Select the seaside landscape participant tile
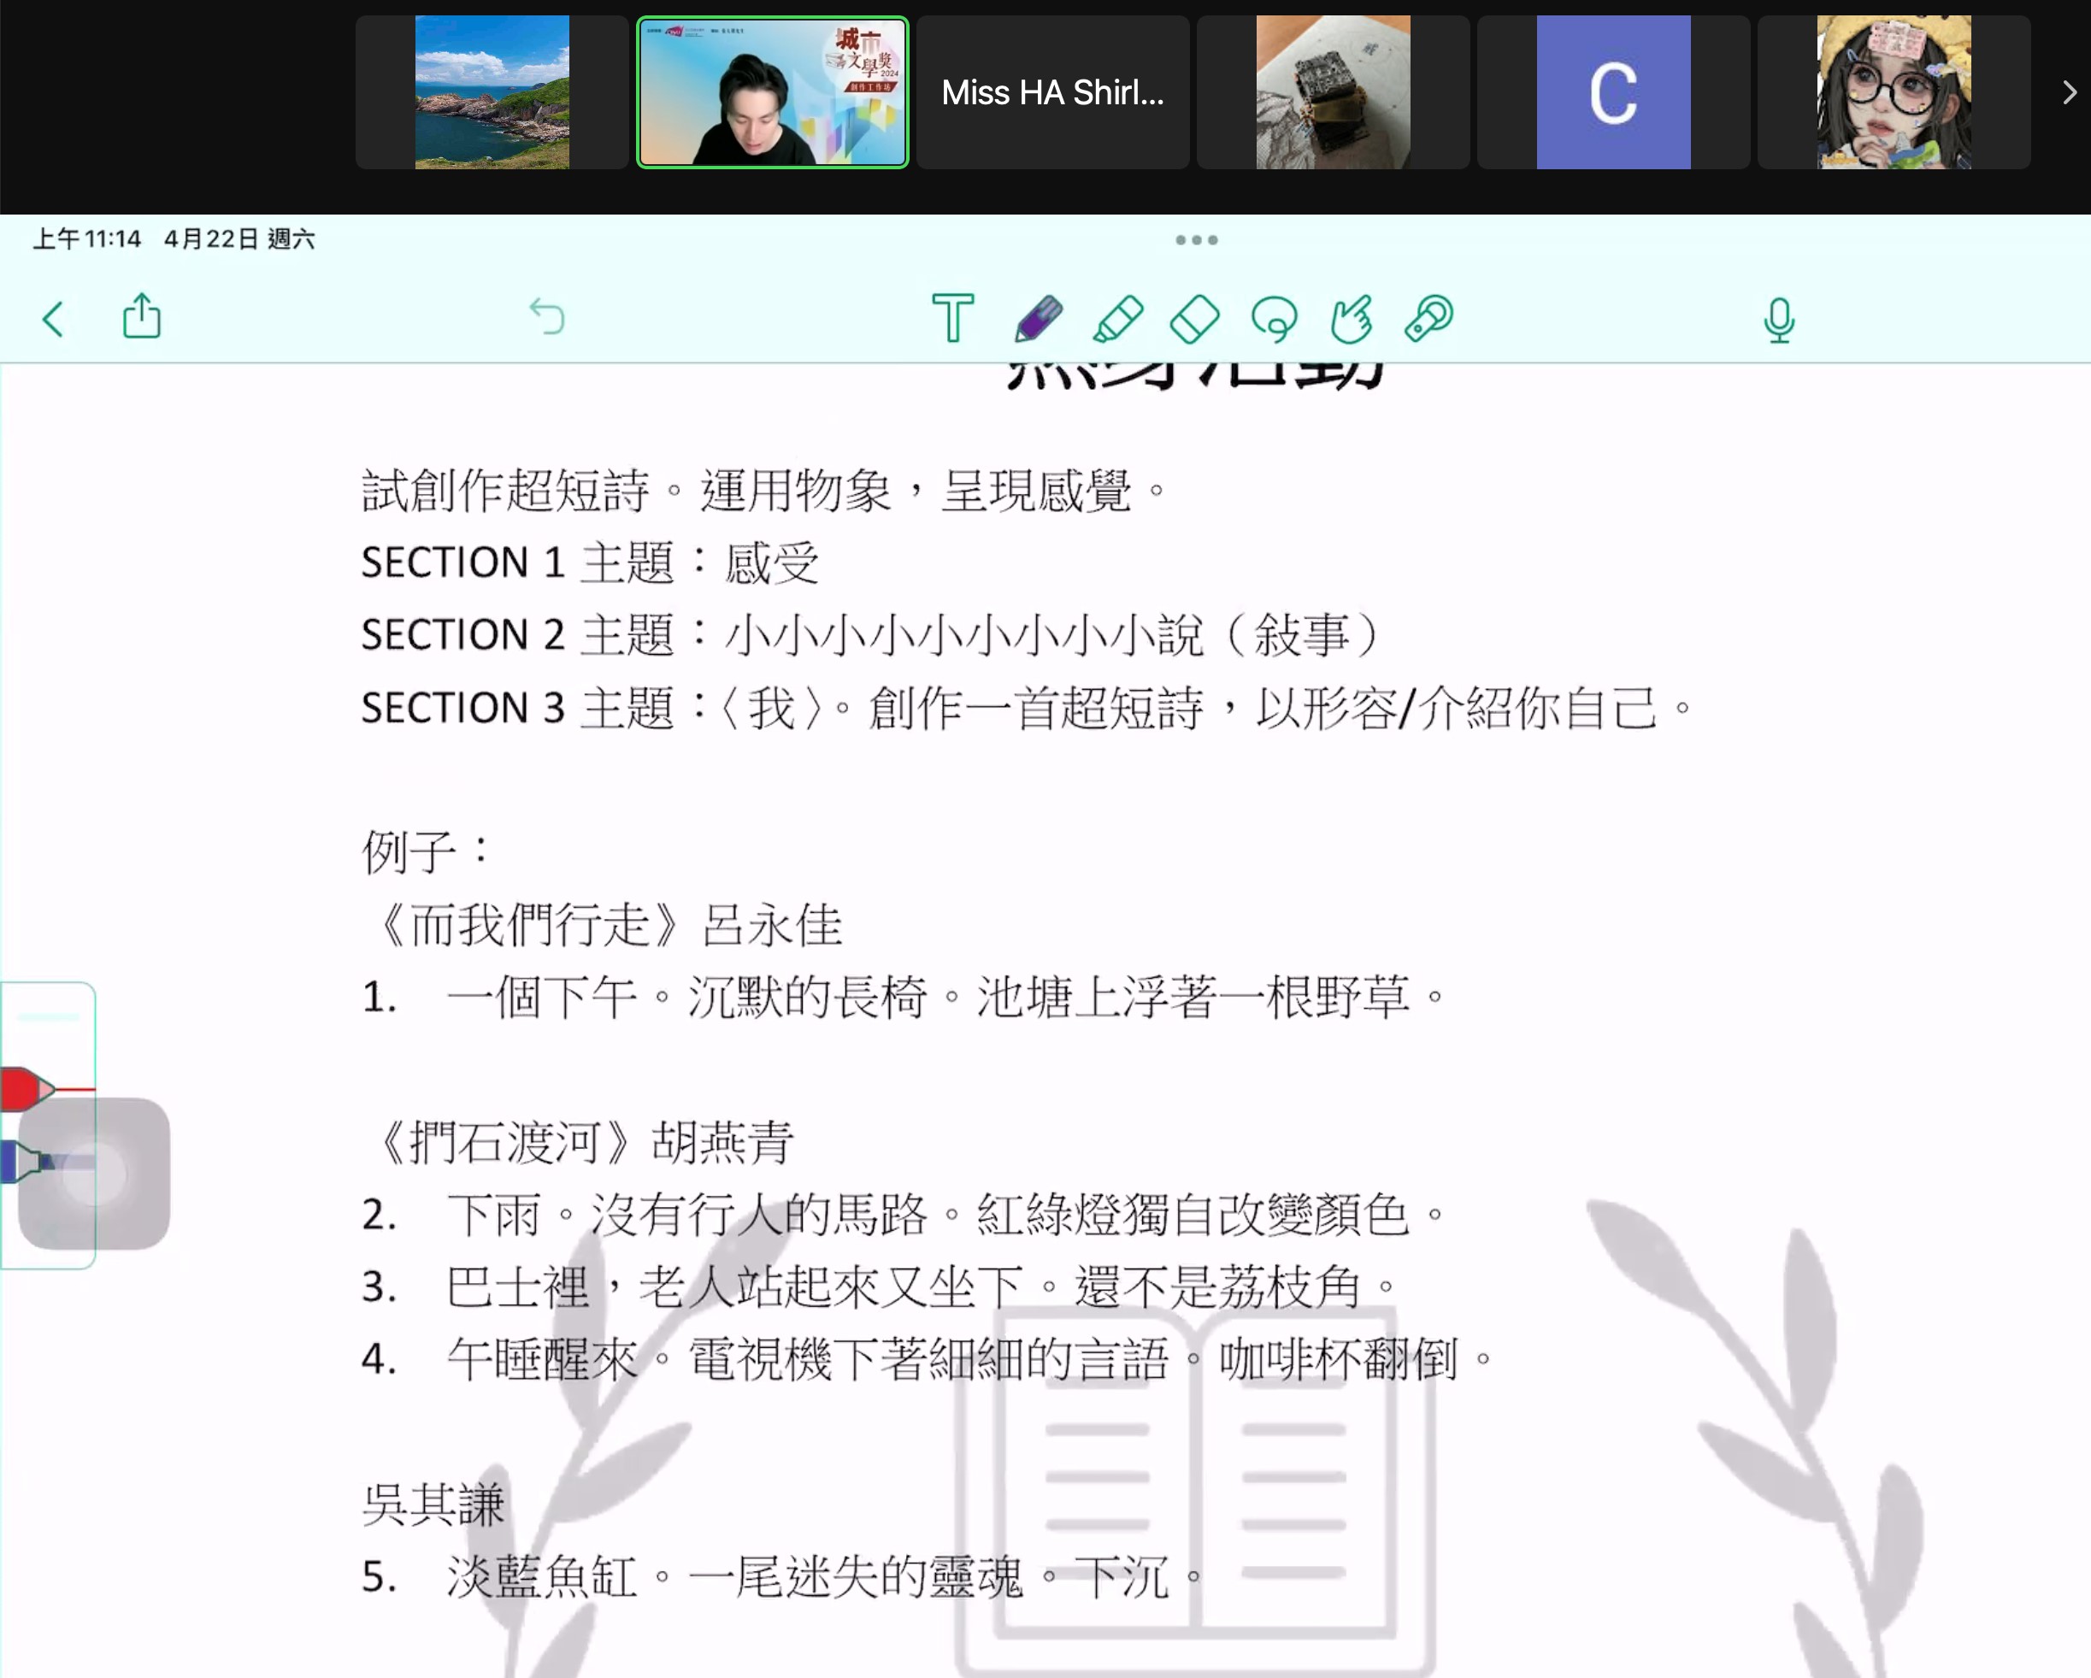 click(492, 92)
